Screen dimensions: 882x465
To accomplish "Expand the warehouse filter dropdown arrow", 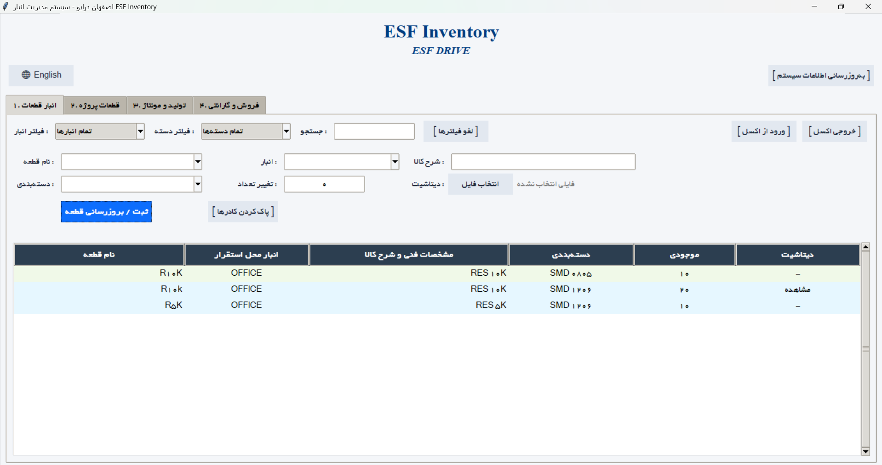I will [141, 131].
